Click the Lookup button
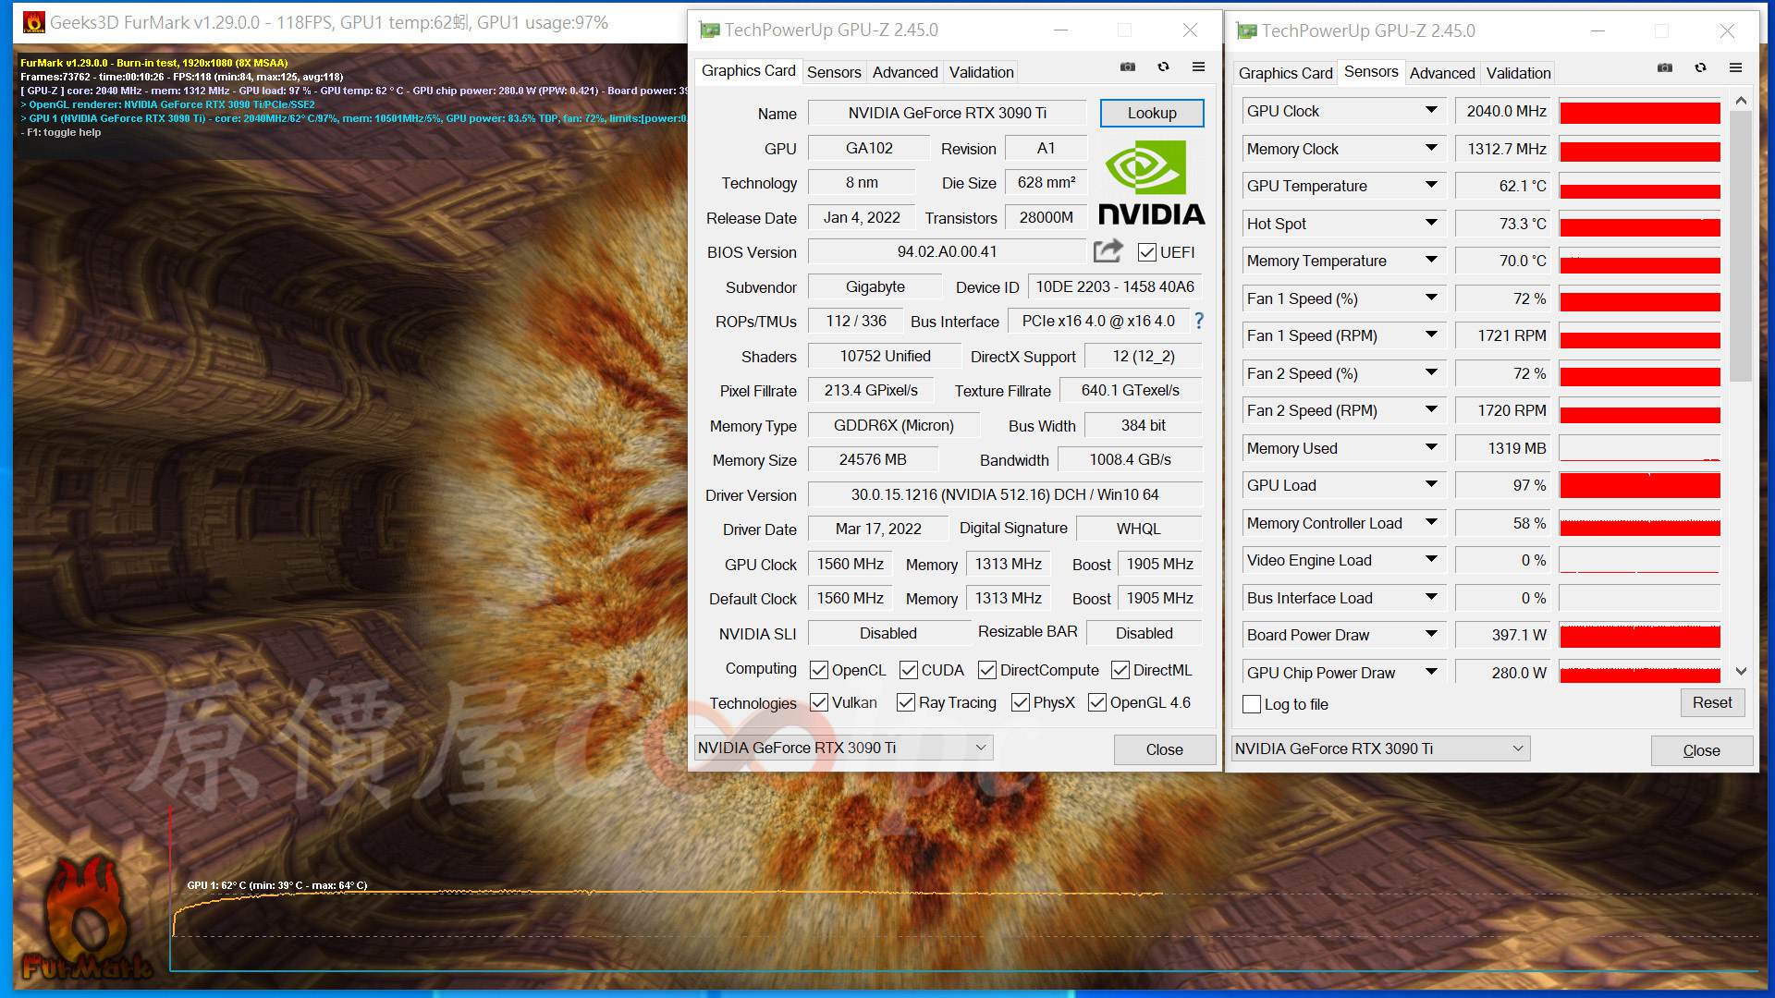Viewport: 1775px width, 998px height. tap(1151, 113)
